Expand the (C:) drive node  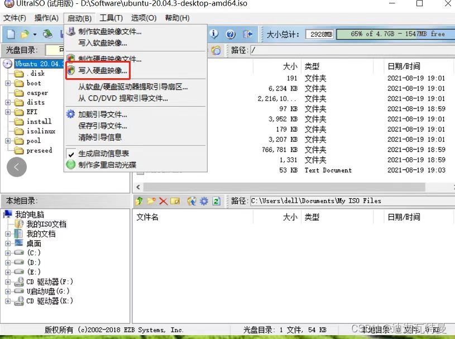pos(8,253)
